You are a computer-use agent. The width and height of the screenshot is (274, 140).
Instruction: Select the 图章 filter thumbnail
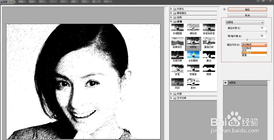point(209,68)
